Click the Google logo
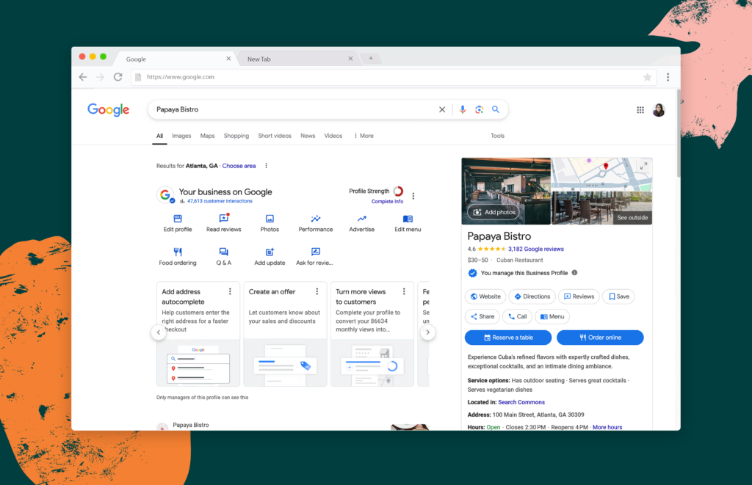Image resolution: width=752 pixels, height=485 pixels. (109, 110)
